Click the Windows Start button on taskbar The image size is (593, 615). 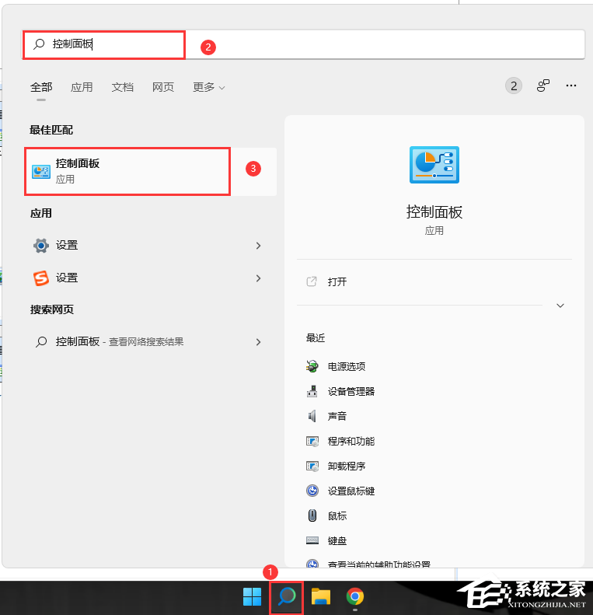(x=252, y=596)
